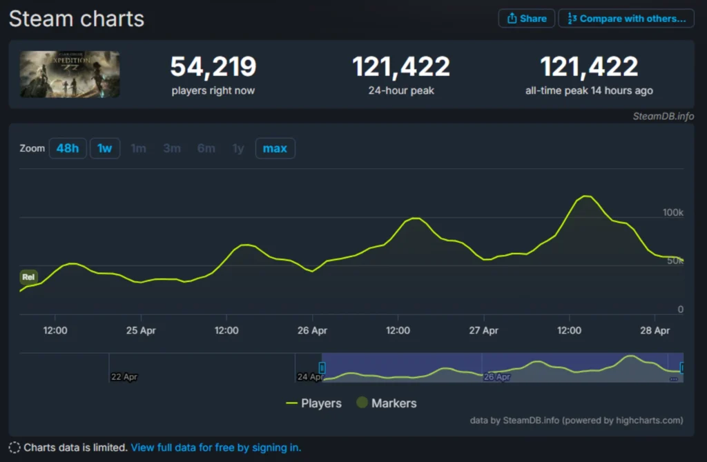Click the SteamDB.info credit text
The image size is (707, 462).
(x=664, y=116)
